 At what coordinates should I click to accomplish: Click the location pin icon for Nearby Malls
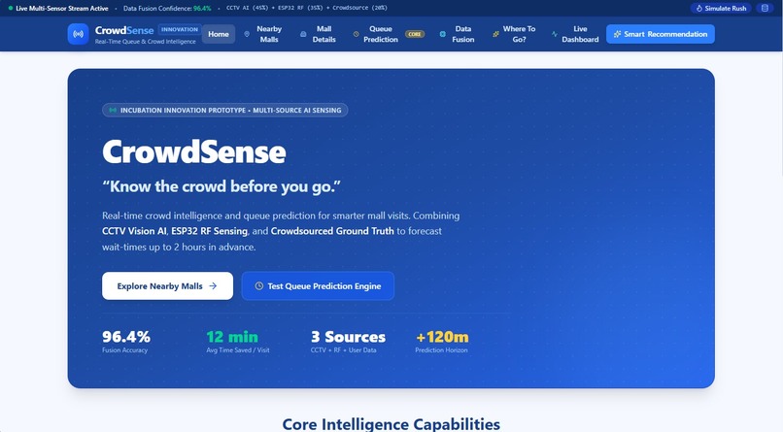click(247, 34)
